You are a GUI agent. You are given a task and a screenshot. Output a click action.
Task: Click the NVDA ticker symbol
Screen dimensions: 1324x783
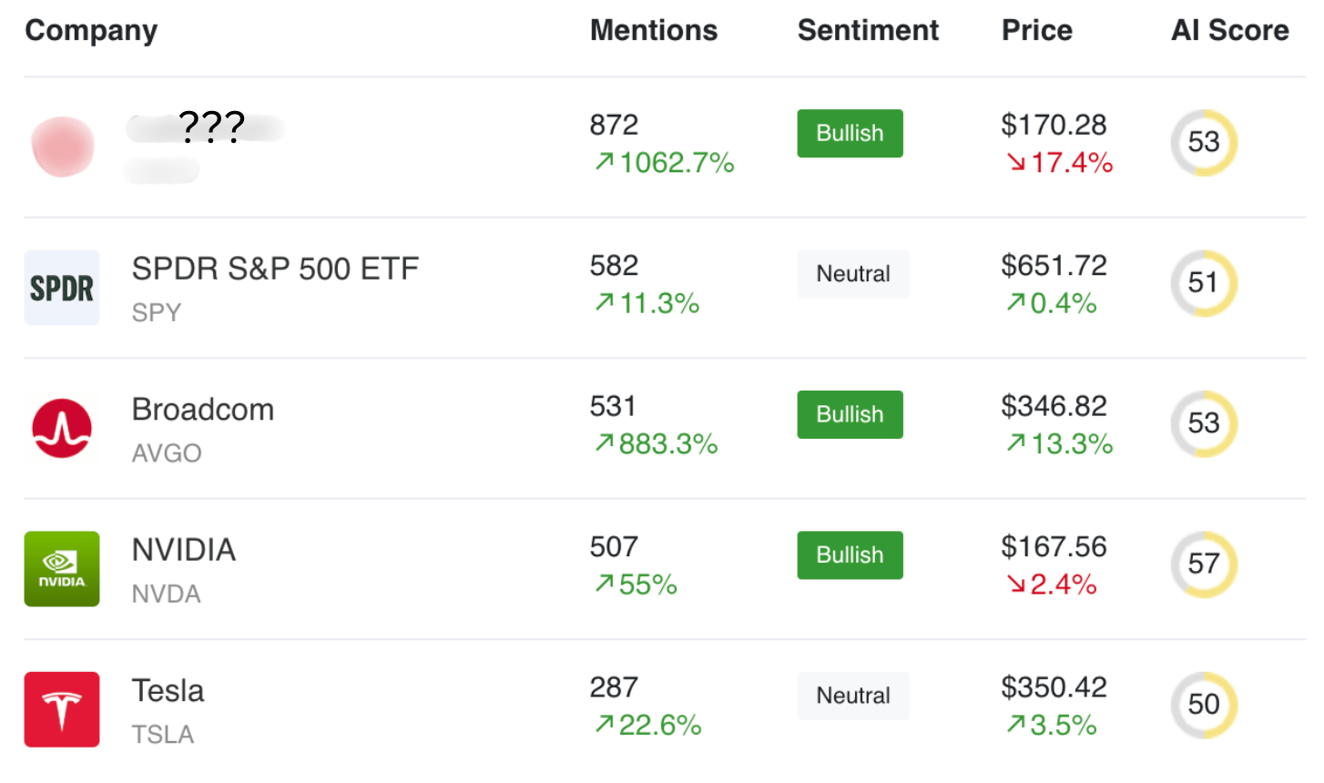(x=166, y=594)
